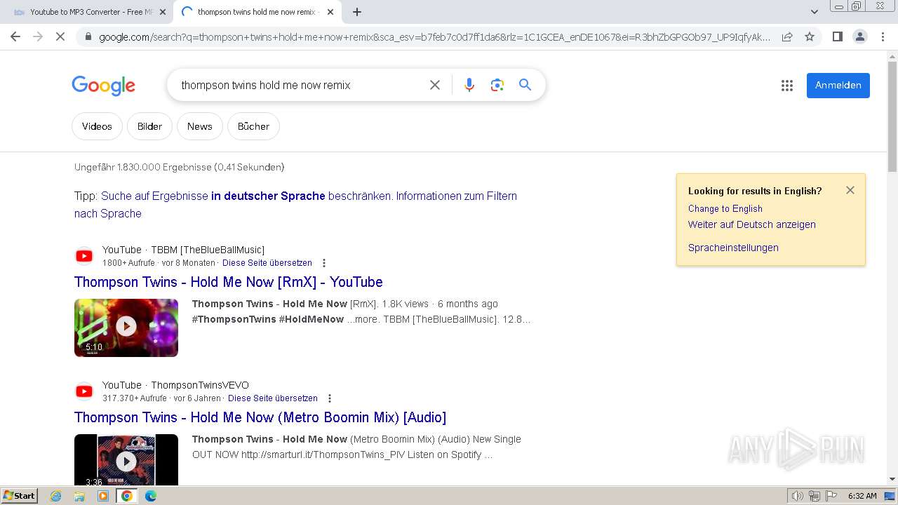Play the Metro Boomin Mix video thumbnail
This screenshot has width=898, height=505.
point(126,460)
